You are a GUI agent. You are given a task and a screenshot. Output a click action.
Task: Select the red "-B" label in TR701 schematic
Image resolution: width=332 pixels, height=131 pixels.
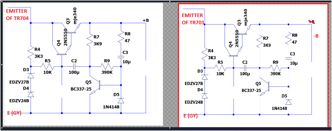click(x=316, y=36)
